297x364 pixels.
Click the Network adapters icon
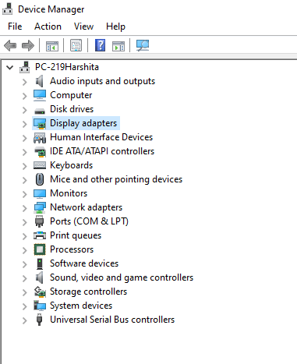(x=40, y=207)
